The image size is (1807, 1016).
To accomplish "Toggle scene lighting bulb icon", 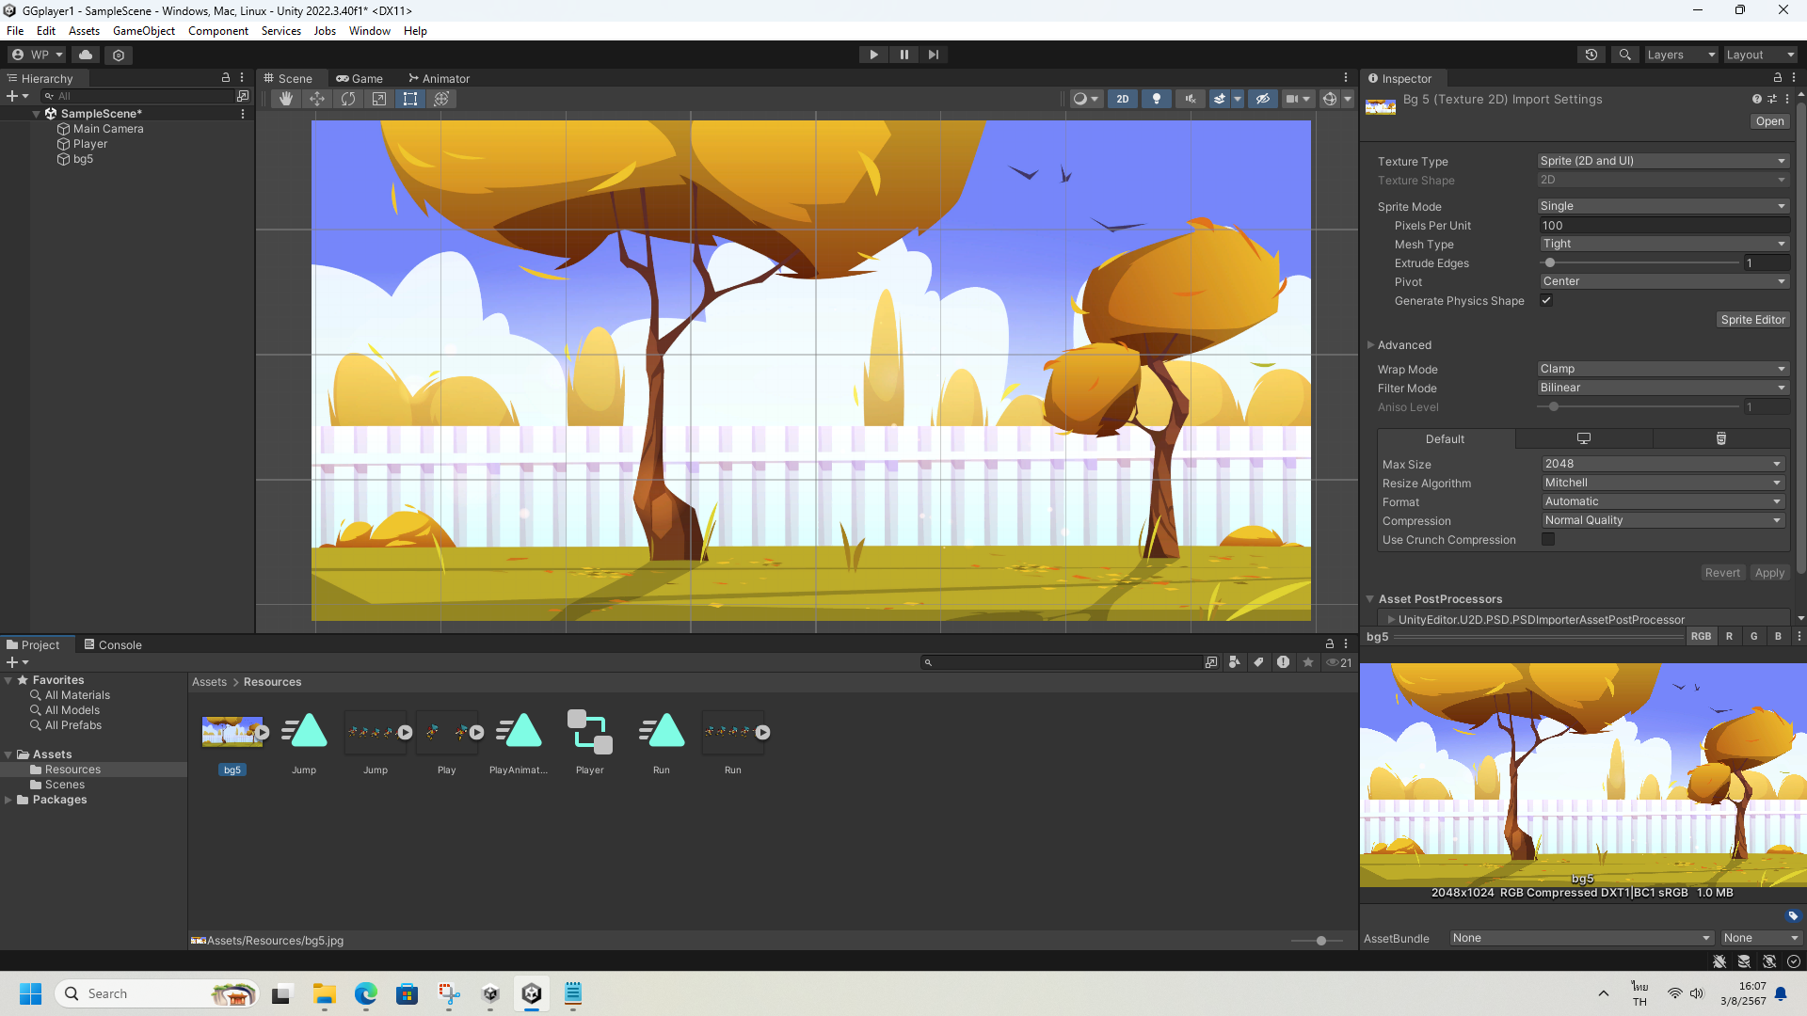I will [x=1157, y=99].
